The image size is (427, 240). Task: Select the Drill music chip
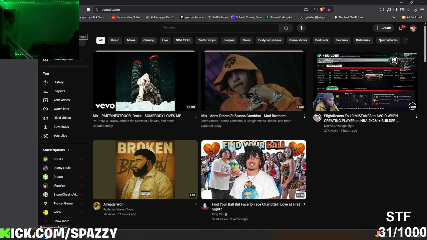[x=363, y=40]
